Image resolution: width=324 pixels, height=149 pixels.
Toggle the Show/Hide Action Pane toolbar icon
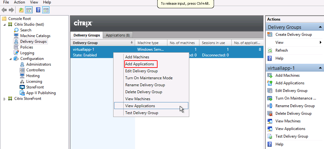(46, 10)
